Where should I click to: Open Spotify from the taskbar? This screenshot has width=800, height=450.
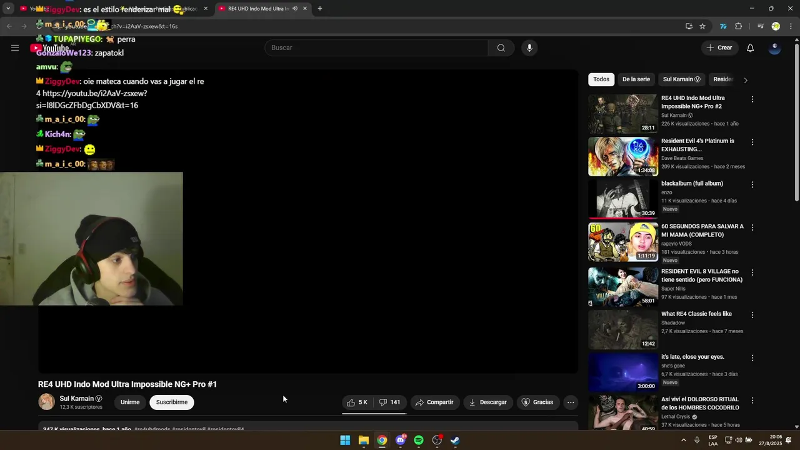point(419,441)
